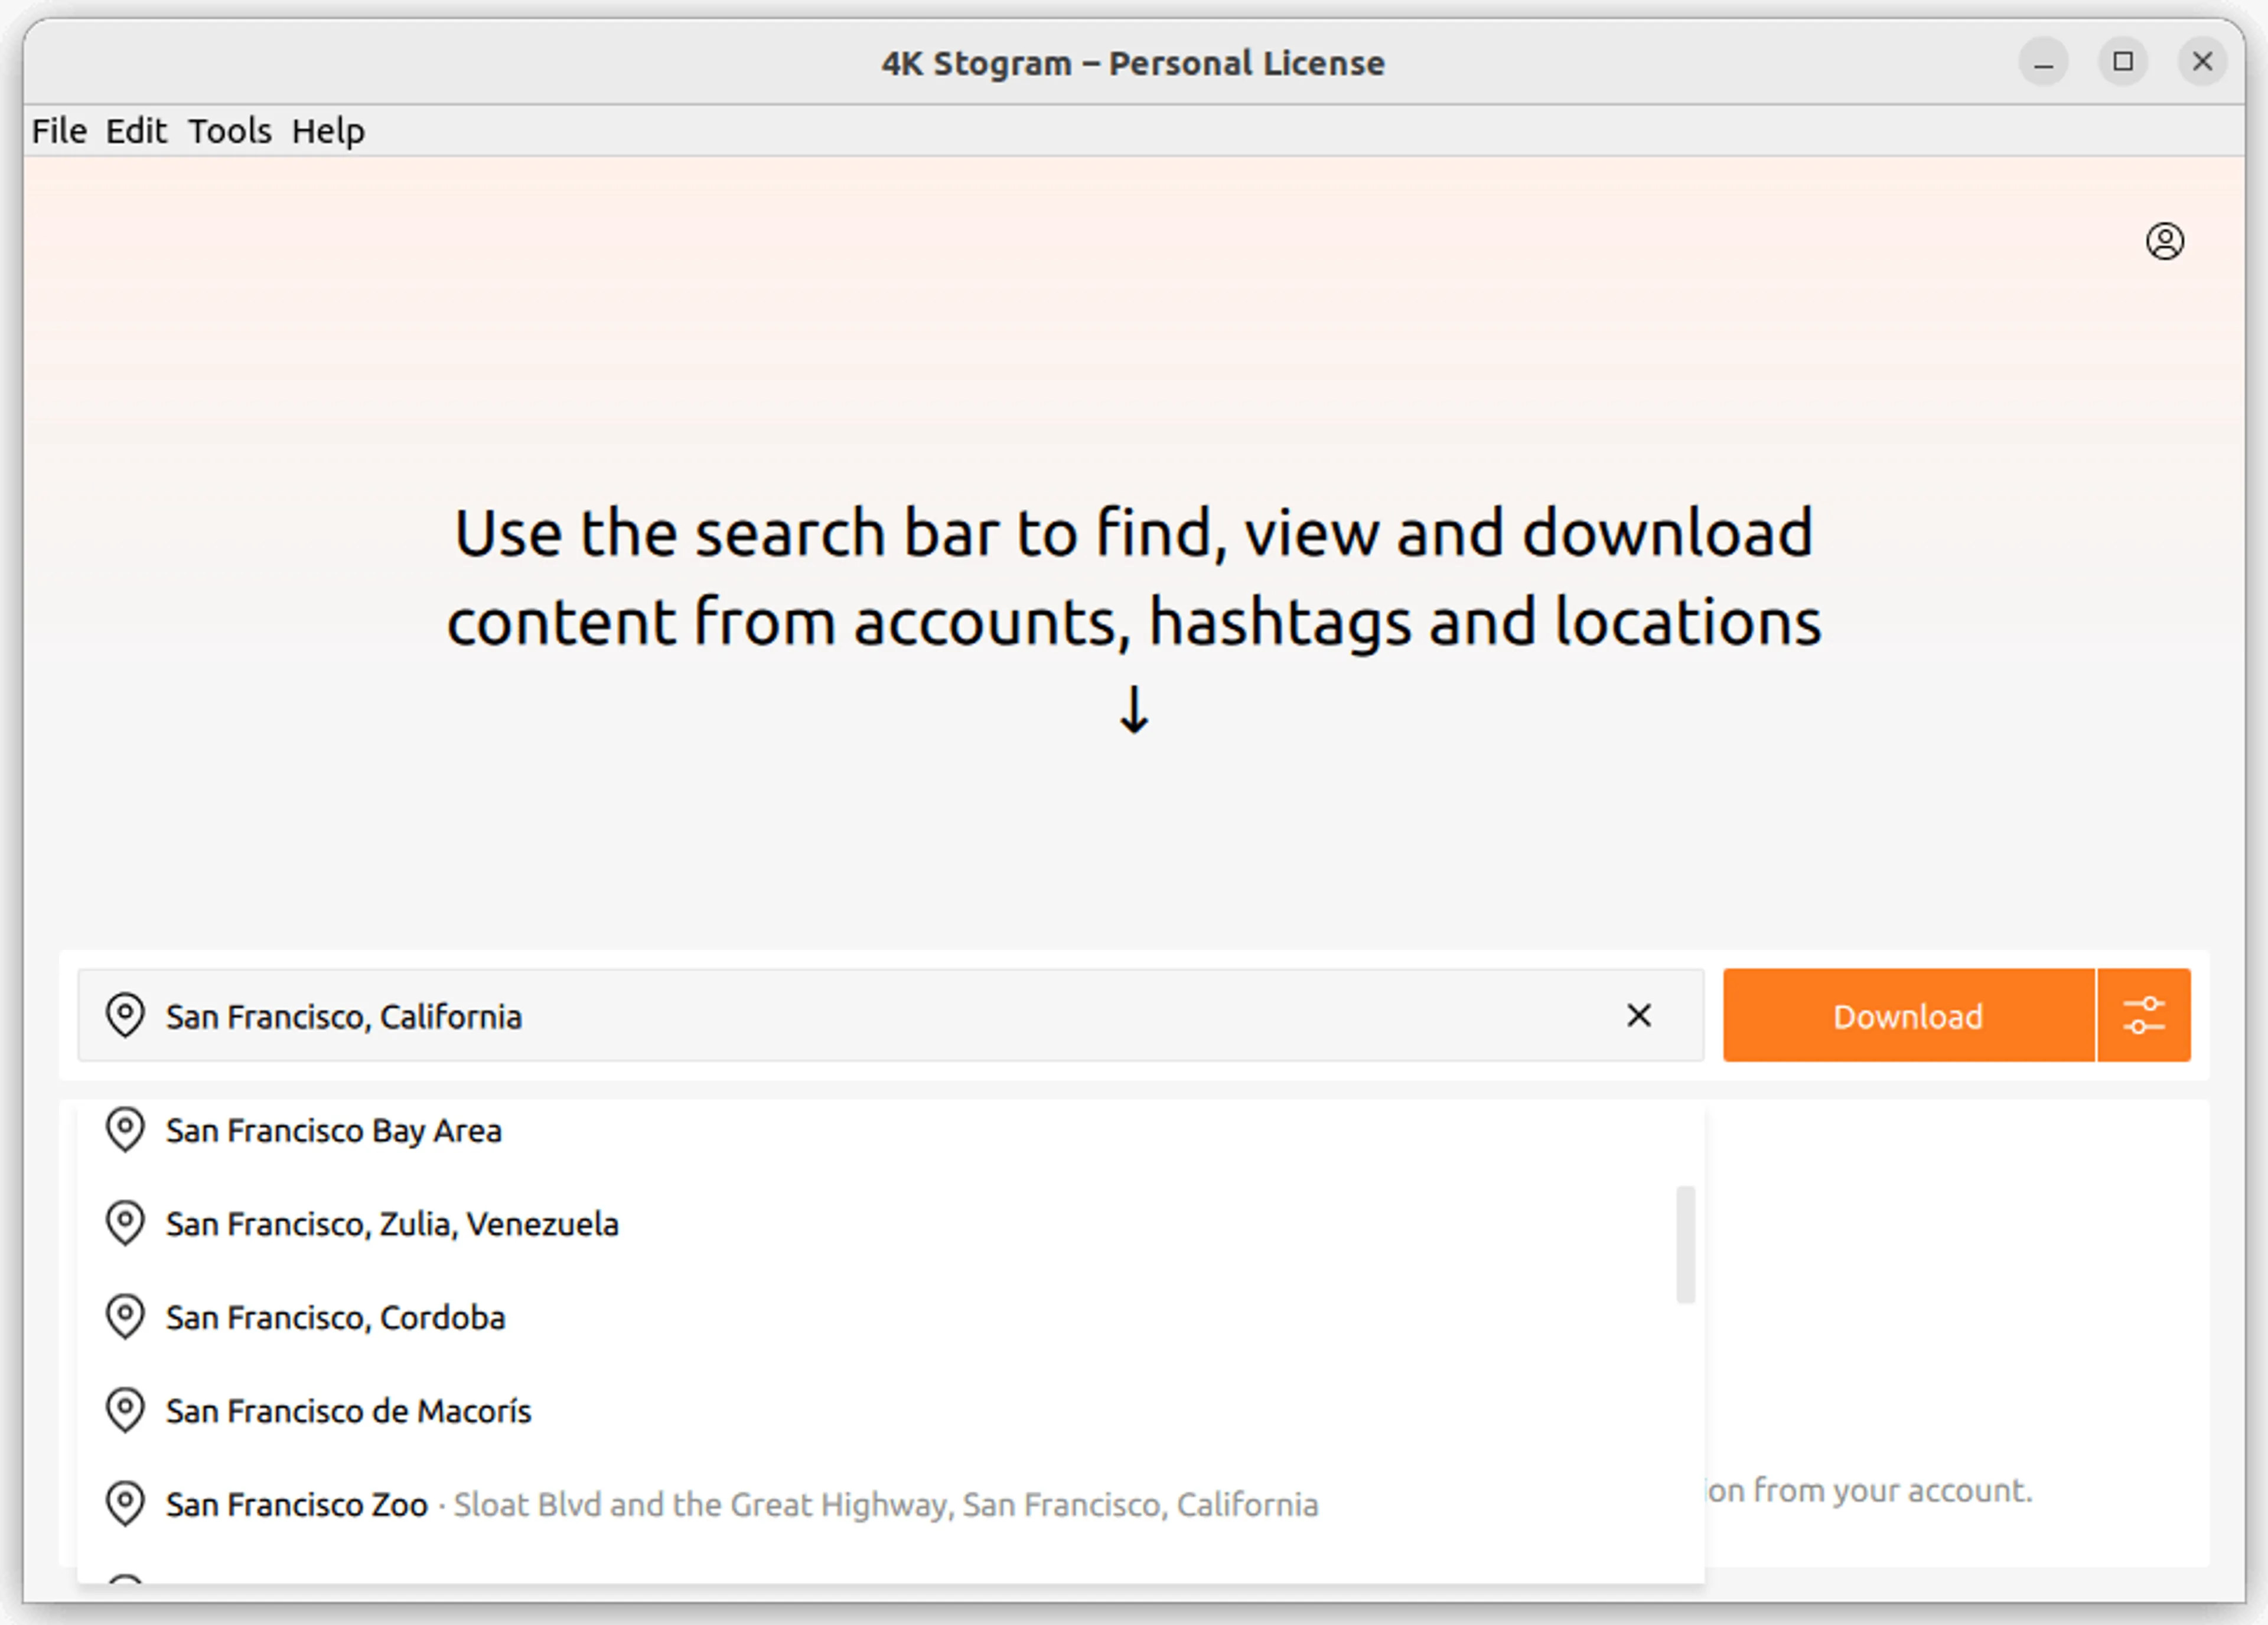Click pin icon beside San Francisco Zoo
Image resolution: width=2268 pixels, height=1625 pixels.
point(125,1504)
